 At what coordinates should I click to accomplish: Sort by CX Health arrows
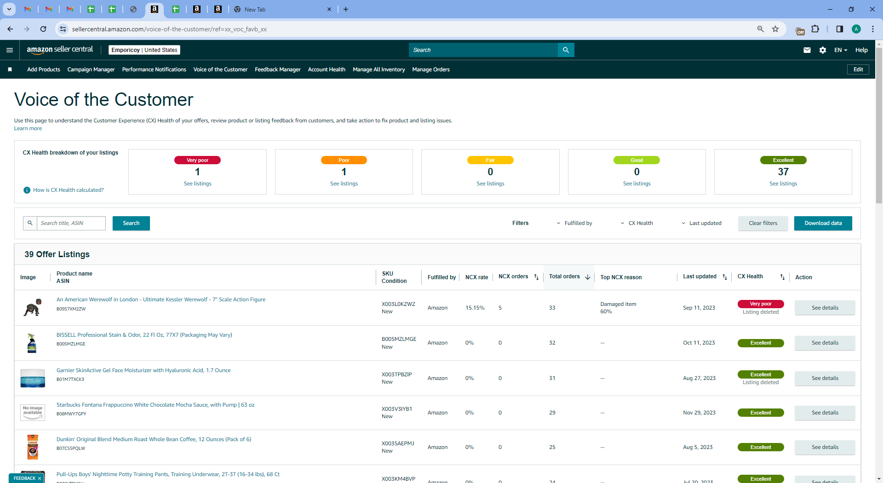point(782,277)
